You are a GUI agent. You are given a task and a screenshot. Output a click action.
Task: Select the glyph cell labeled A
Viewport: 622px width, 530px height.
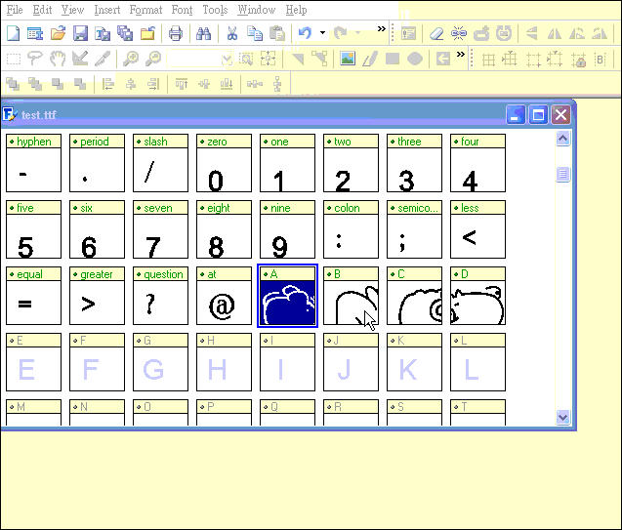(288, 296)
